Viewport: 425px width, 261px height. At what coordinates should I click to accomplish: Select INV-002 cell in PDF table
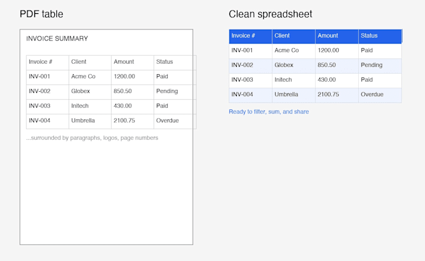click(x=47, y=92)
